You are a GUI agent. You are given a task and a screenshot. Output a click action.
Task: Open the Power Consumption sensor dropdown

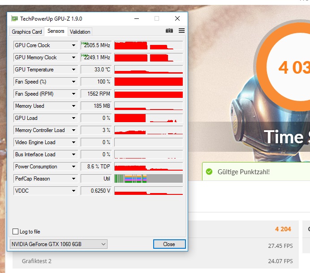tap(73, 167)
